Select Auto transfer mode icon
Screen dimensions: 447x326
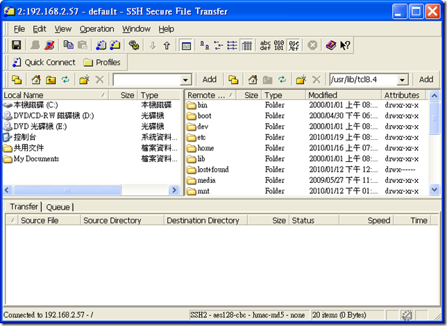coord(294,45)
